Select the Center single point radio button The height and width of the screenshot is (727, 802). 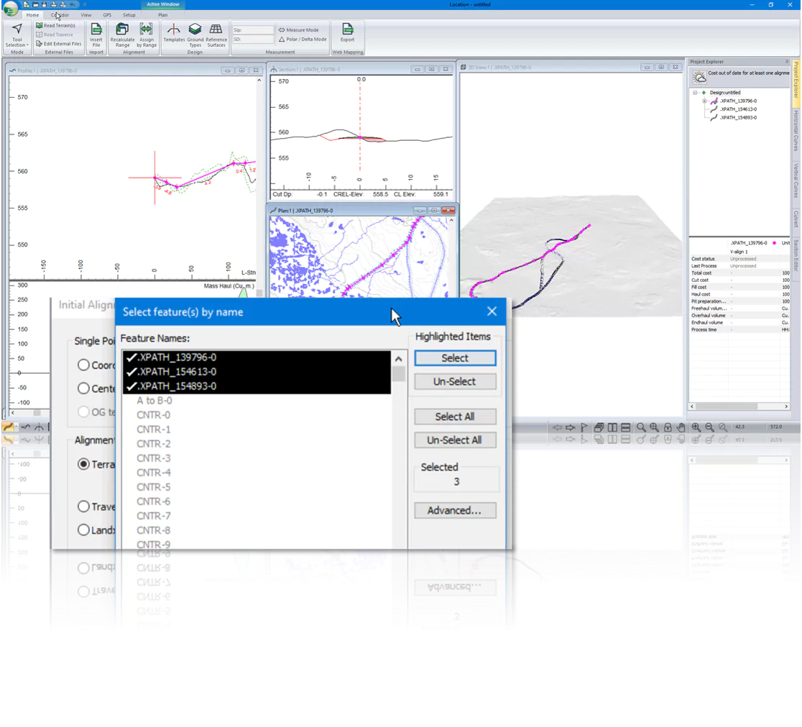(x=83, y=388)
